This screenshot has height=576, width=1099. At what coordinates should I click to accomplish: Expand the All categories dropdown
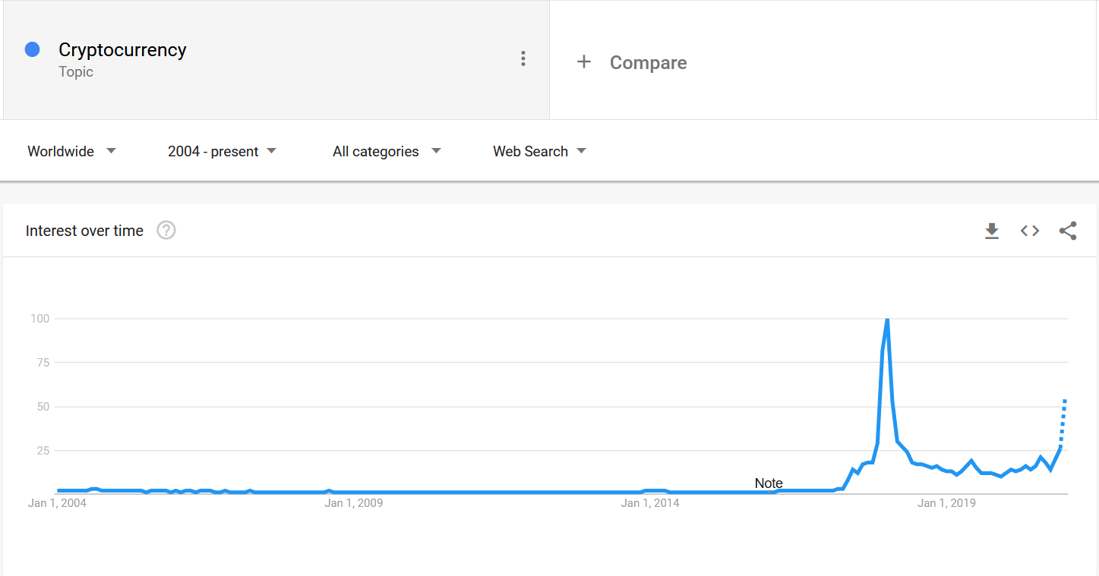tap(387, 151)
